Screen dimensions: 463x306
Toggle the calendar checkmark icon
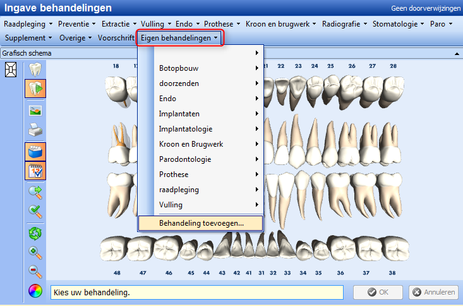pos(35,171)
